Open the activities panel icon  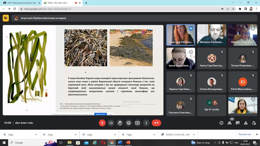tap(246, 123)
